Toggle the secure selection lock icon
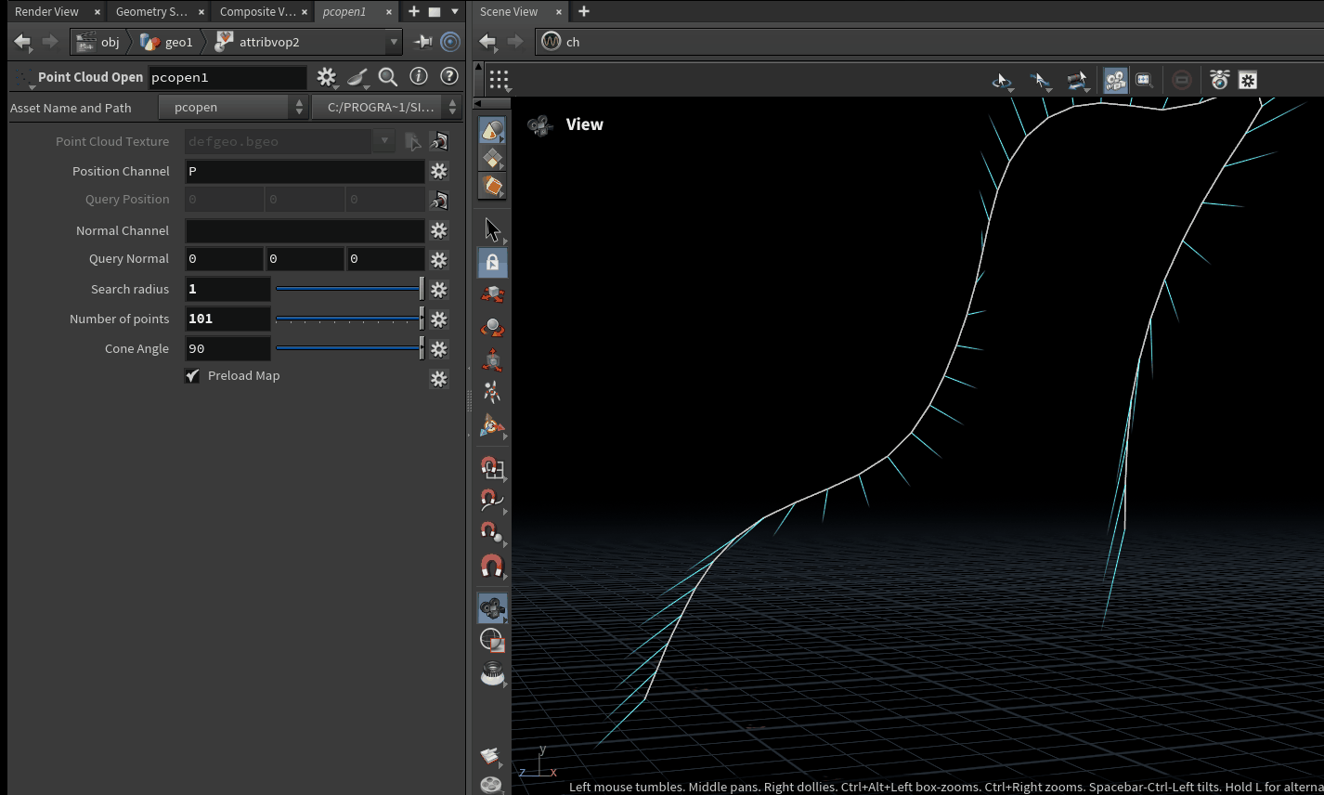 [x=492, y=262]
